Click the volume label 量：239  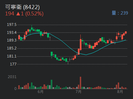click(120, 13)
